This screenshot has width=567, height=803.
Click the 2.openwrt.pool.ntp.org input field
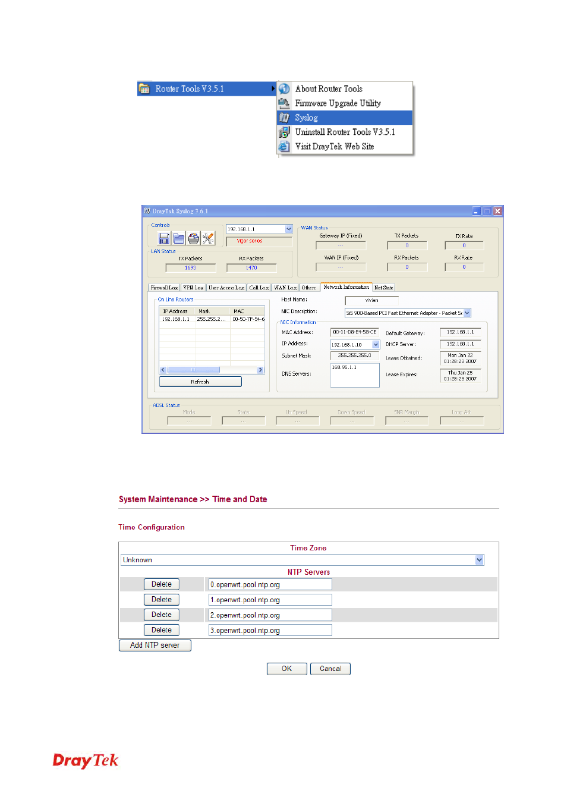click(x=270, y=615)
